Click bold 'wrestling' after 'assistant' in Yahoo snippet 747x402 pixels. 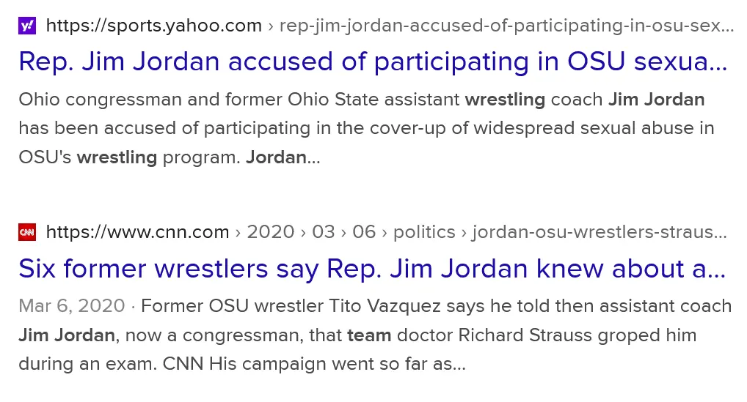506,99
